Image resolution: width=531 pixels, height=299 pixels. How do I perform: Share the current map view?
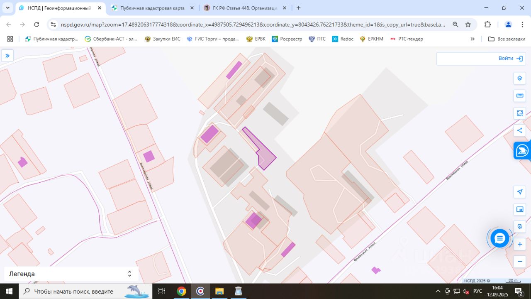tap(520, 130)
